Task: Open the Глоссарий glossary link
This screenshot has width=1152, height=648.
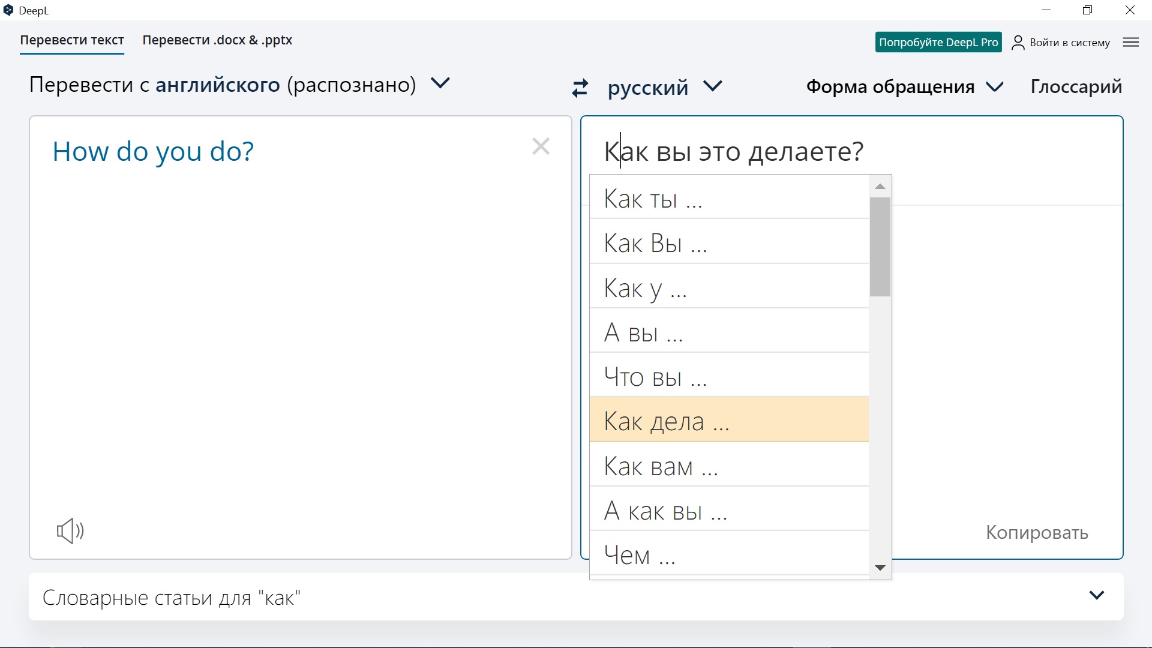Action: [1076, 86]
